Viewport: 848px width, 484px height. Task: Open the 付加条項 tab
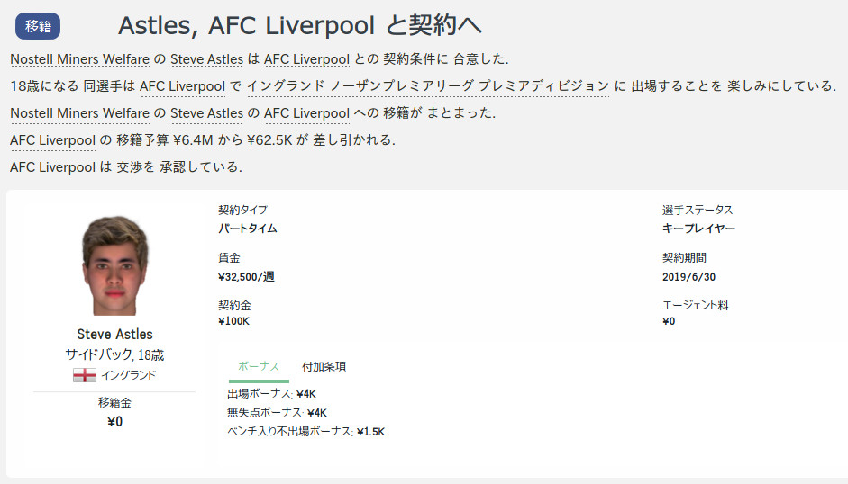pos(324,366)
